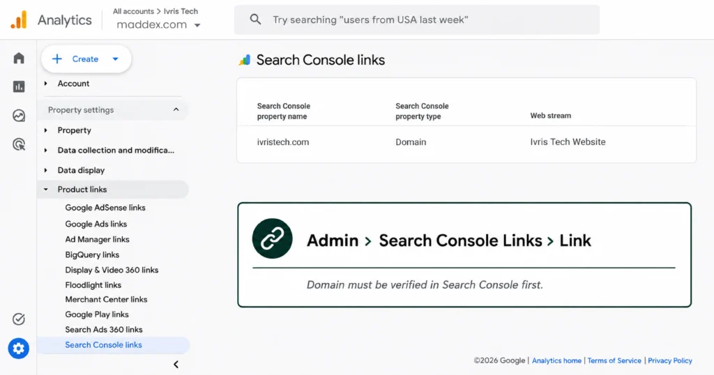The width and height of the screenshot is (714, 375).
Task: Click the Search Console property name header
Action: pos(283,111)
